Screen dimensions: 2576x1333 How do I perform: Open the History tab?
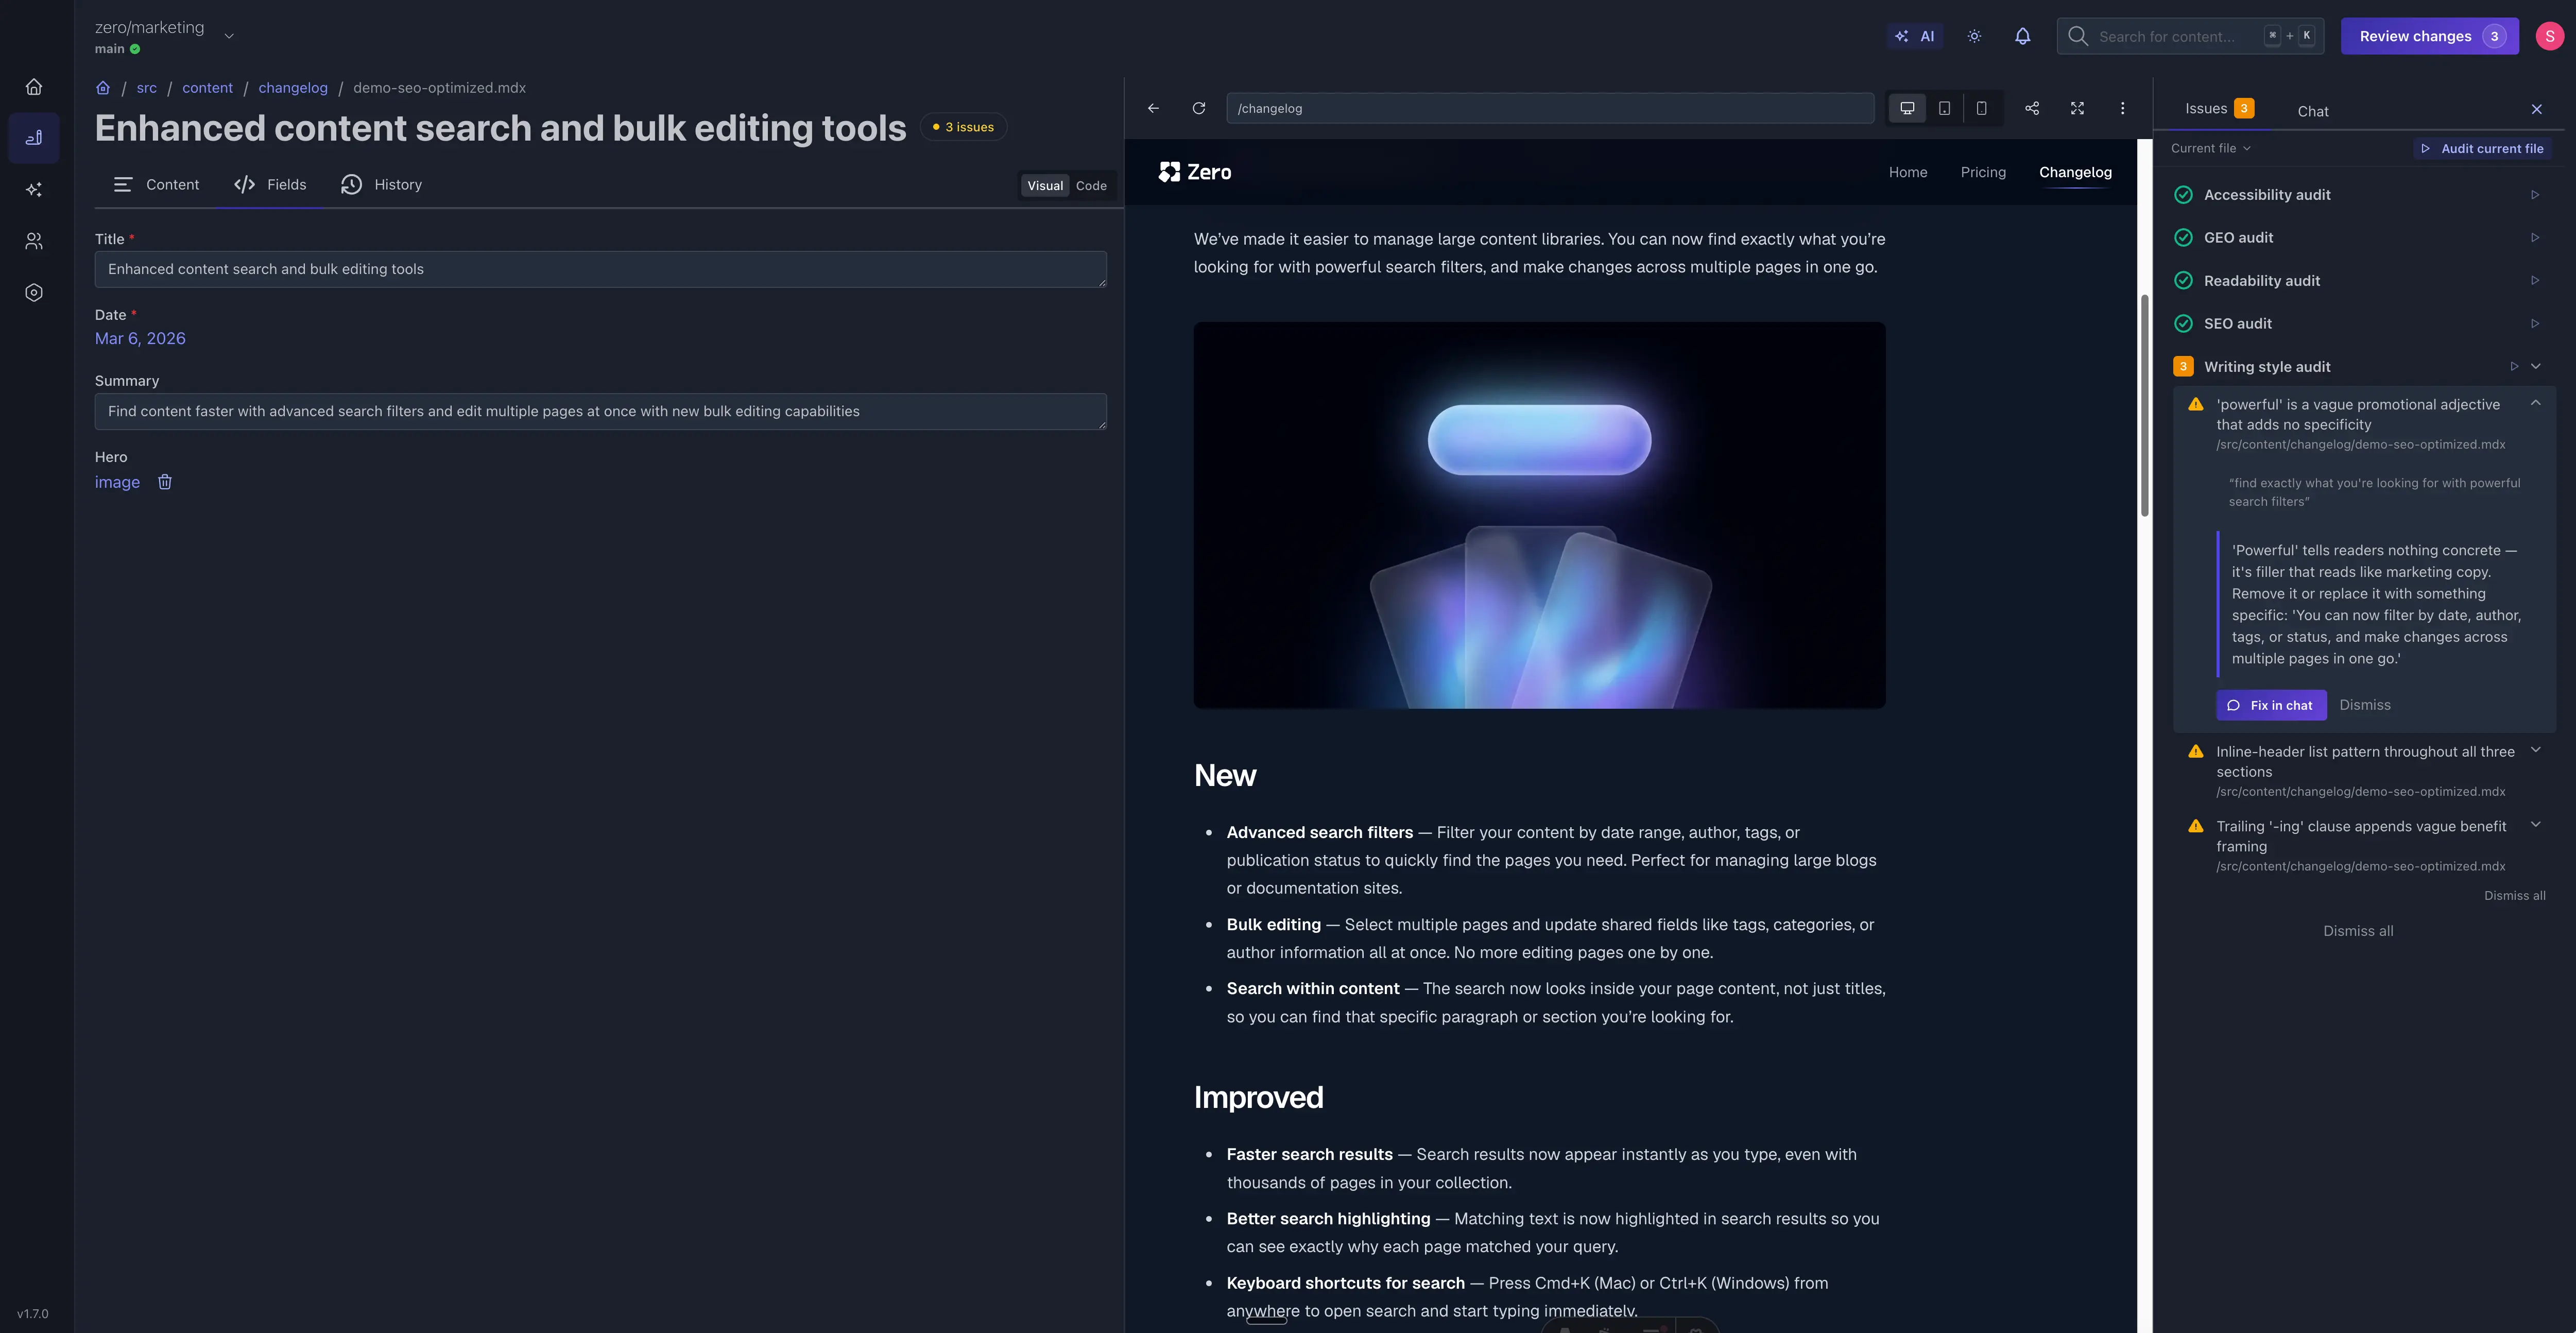click(x=381, y=185)
